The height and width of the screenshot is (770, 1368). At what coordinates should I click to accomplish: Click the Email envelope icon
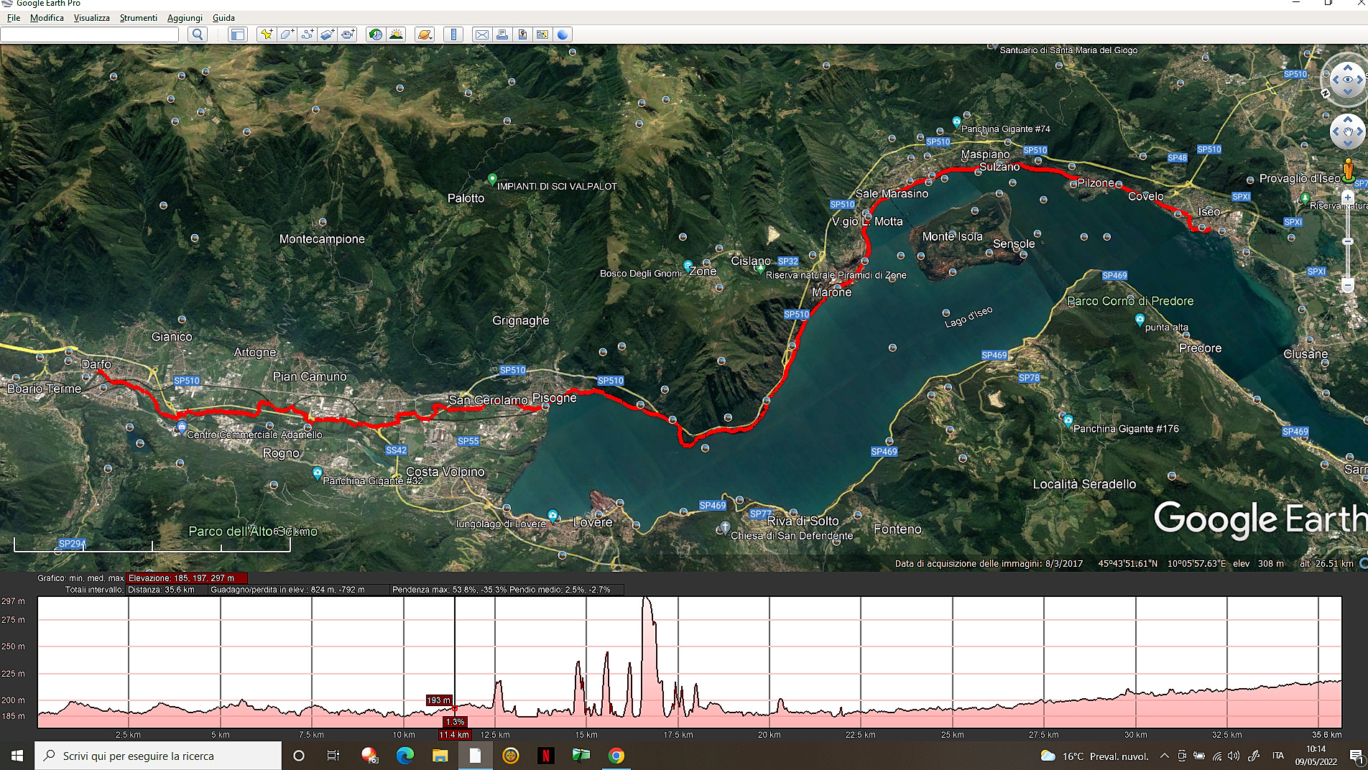click(482, 34)
